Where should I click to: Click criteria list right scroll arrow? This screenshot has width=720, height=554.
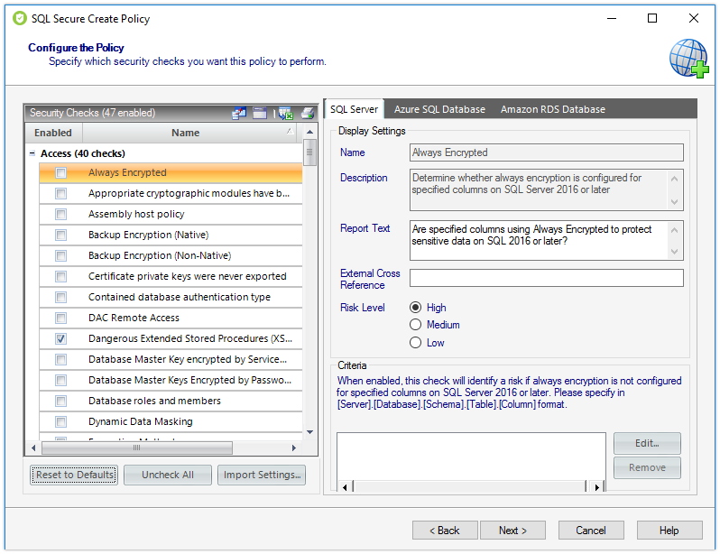[597, 487]
